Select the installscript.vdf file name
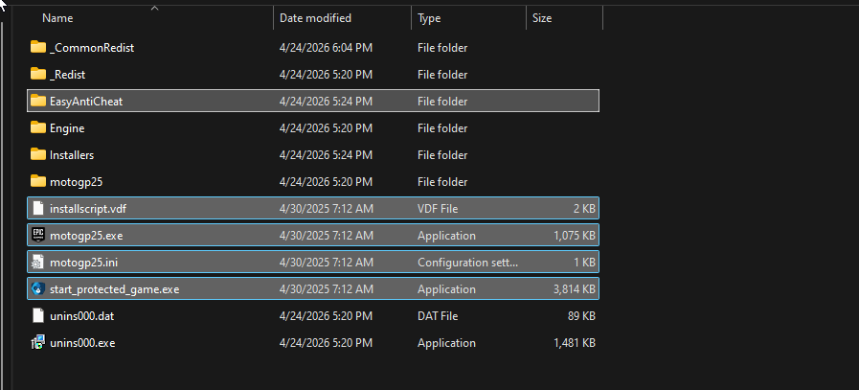This screenshot has height=390, width=859. [88, 209]
